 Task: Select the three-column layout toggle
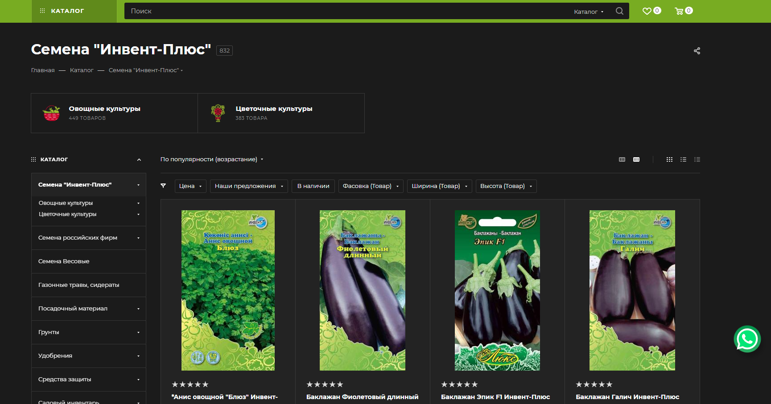point(622,159)
